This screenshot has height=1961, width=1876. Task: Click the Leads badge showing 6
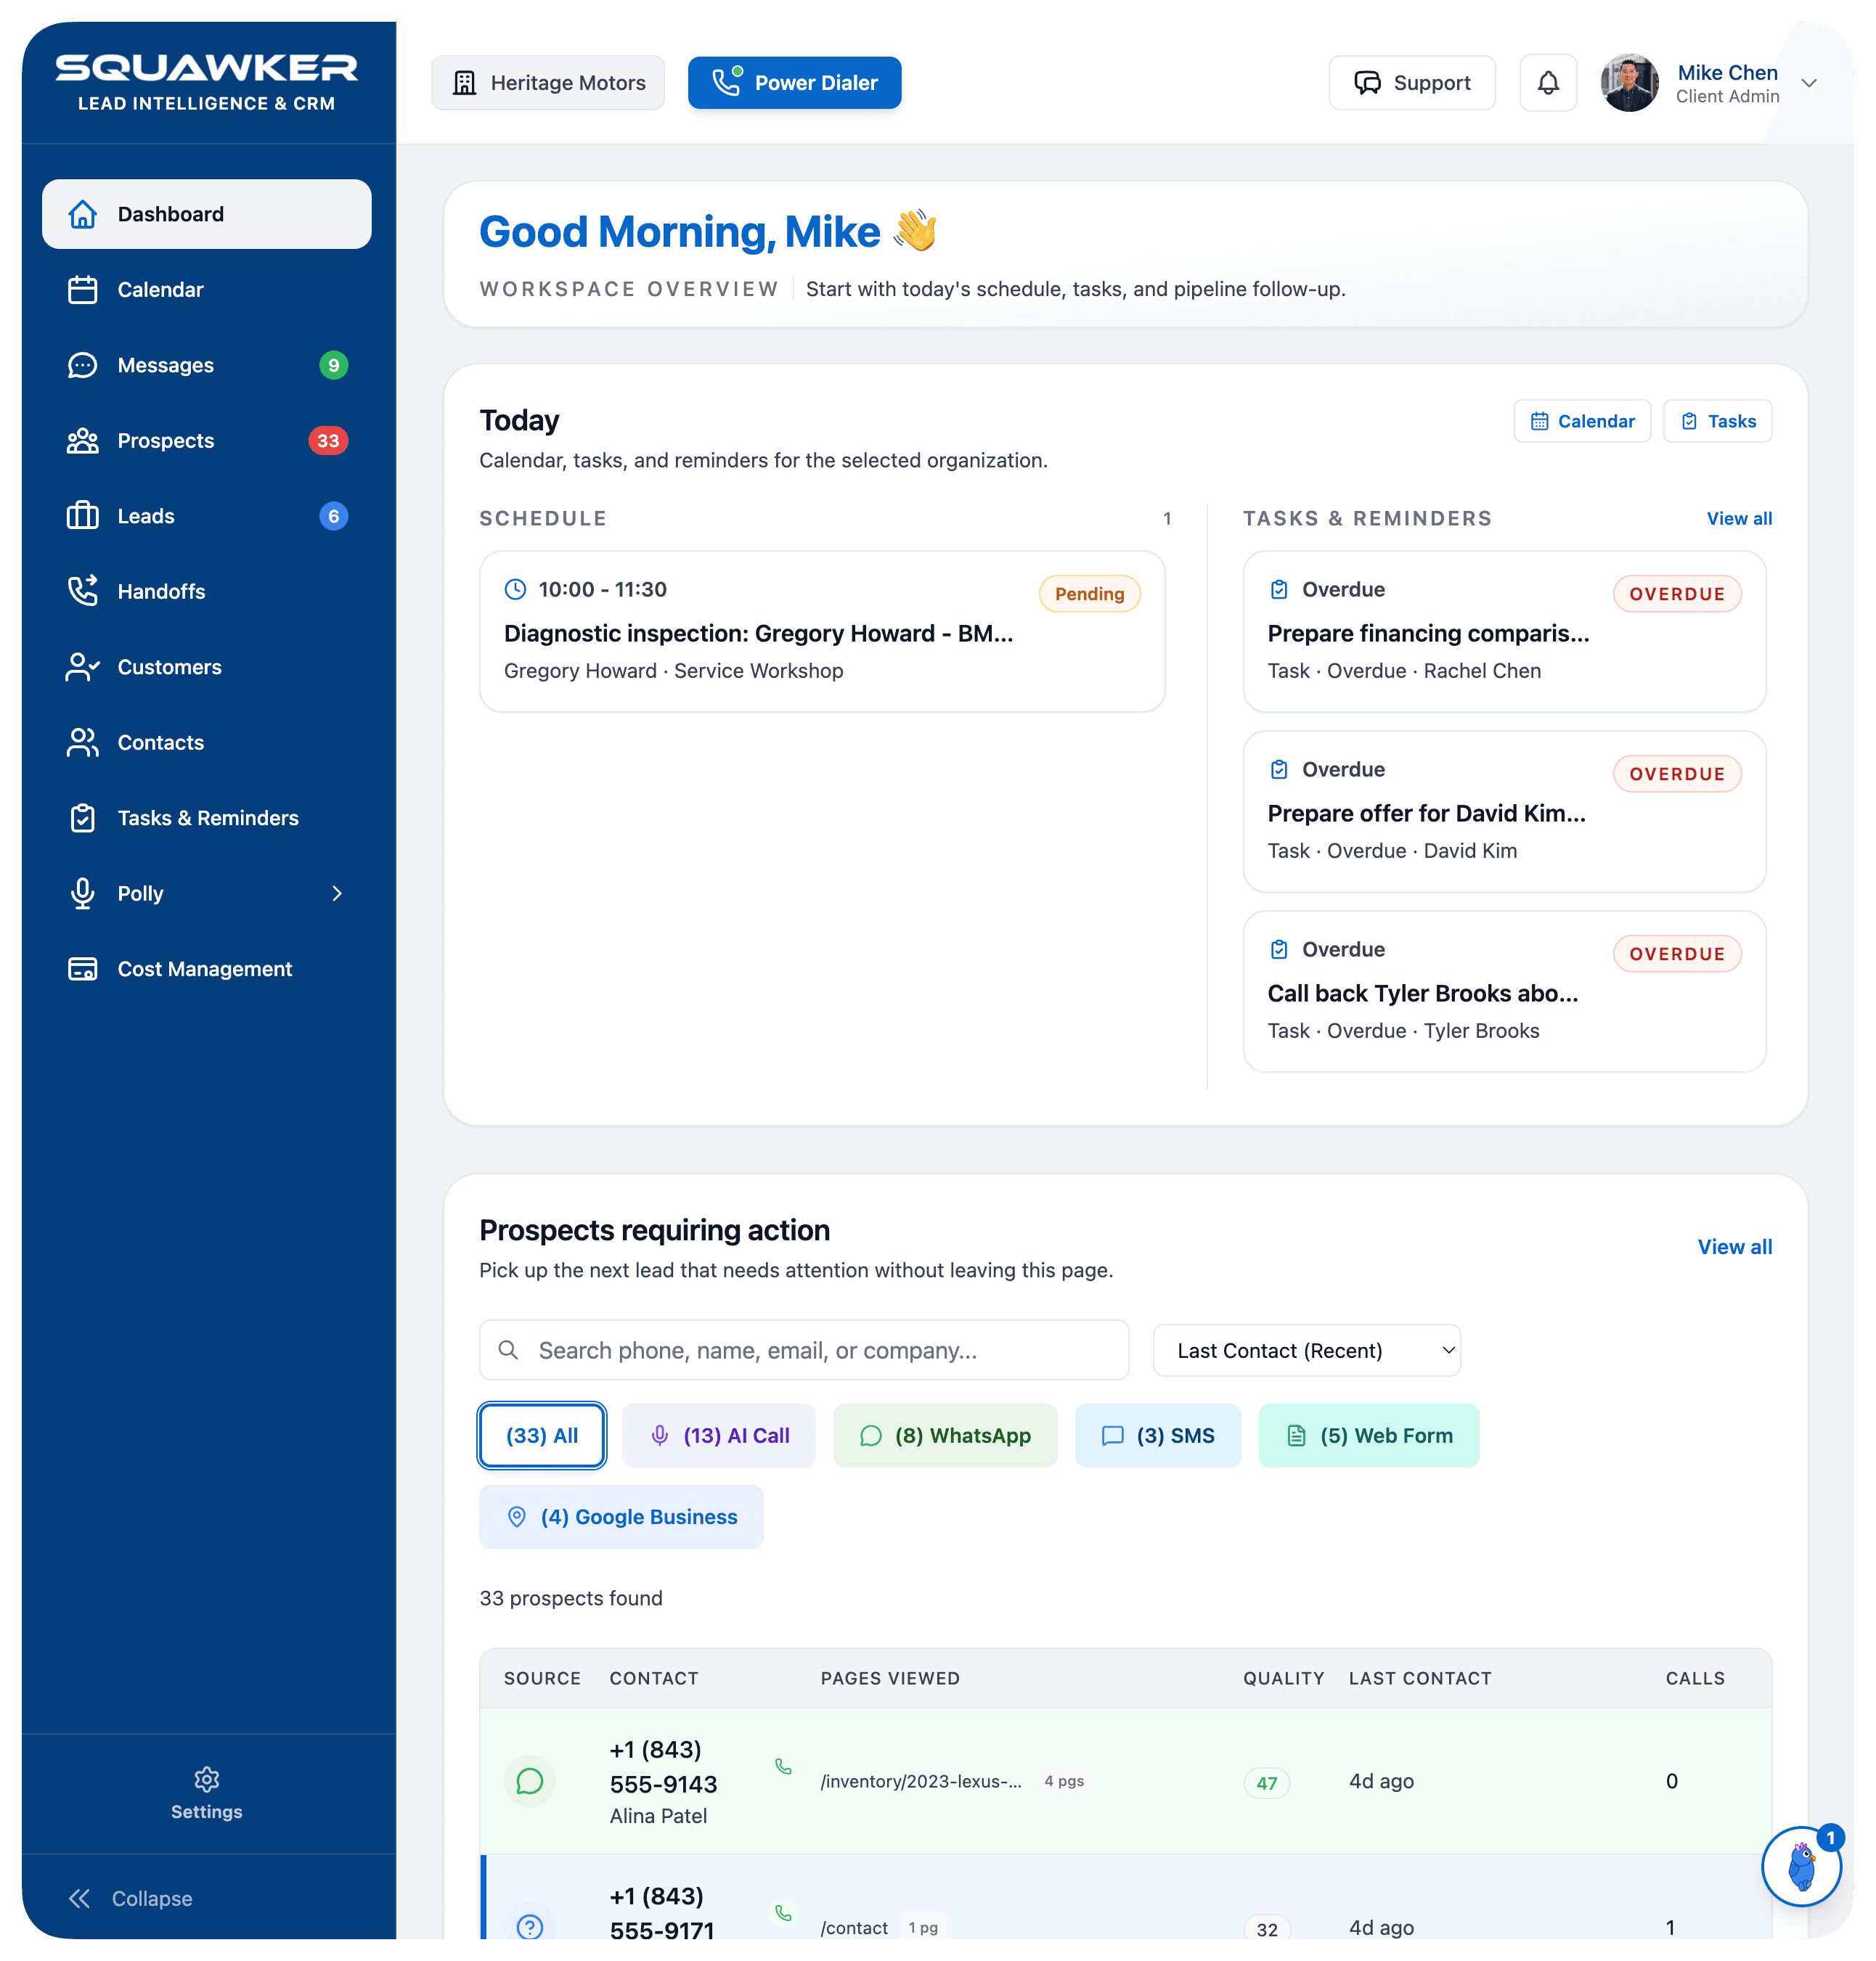tap(333, 516)
